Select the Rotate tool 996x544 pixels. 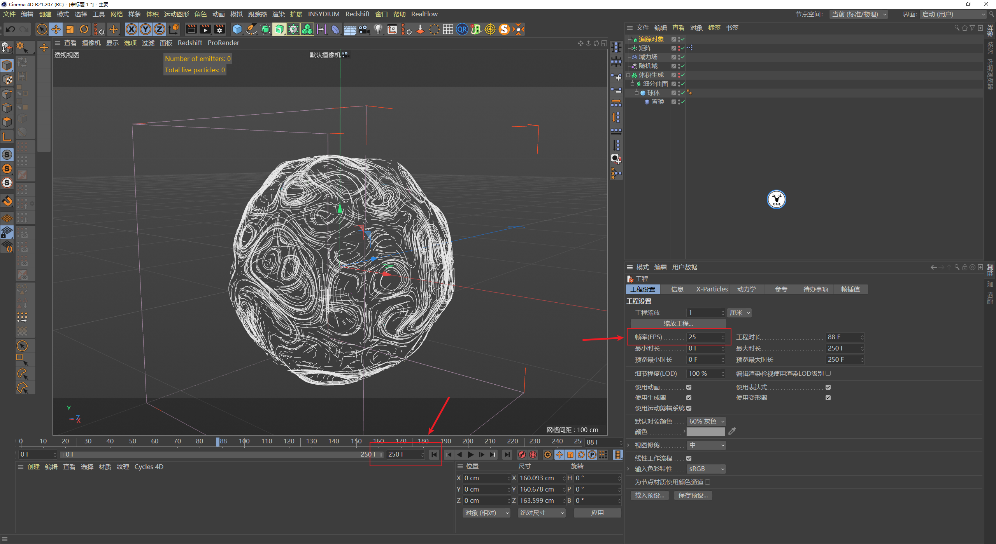pos(84,29)
